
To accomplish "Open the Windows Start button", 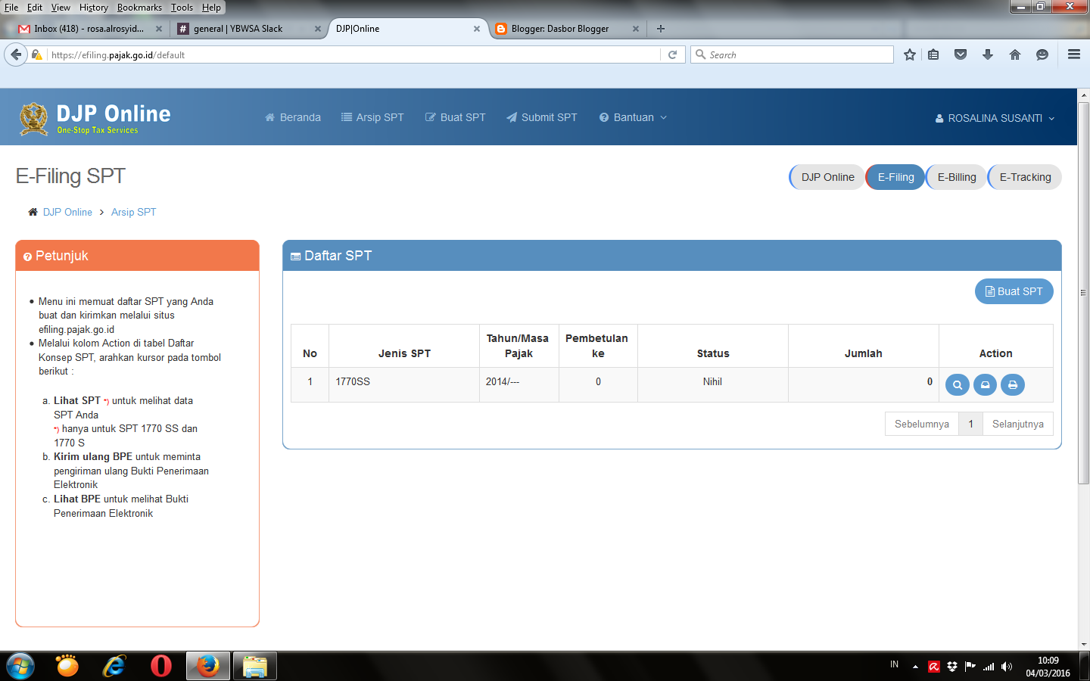I will [x=20, y=667].
